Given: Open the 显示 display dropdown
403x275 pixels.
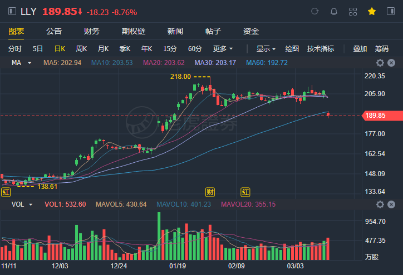Looking at the screenshot, I should tap(266, 49).
